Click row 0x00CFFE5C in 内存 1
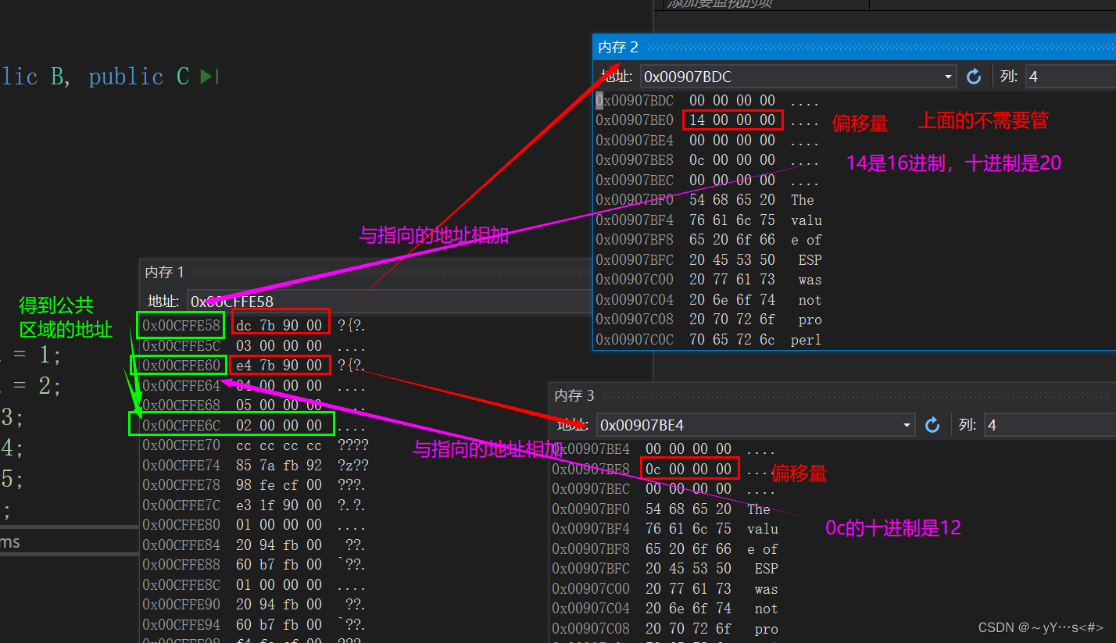The height and width of the screenshot is (643, 1116). [254, 345]
